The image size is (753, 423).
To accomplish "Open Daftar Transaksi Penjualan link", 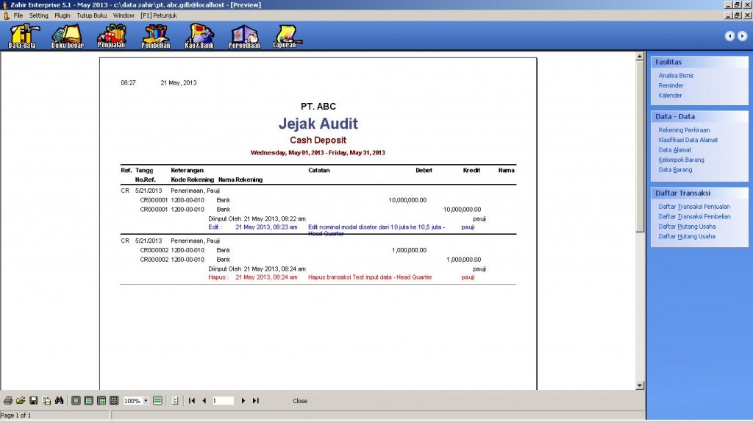I will pos(694,207).
